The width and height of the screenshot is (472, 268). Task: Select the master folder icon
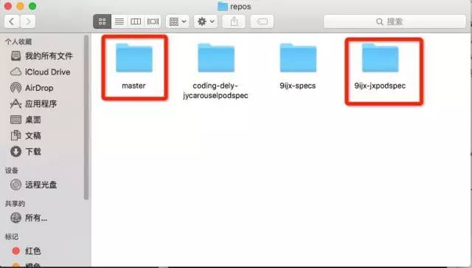point(134,58)
